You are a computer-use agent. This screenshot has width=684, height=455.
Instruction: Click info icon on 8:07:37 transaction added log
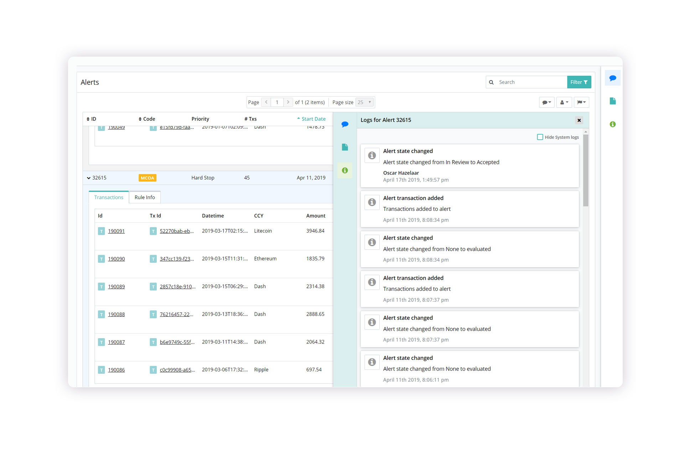pos(372,282)
